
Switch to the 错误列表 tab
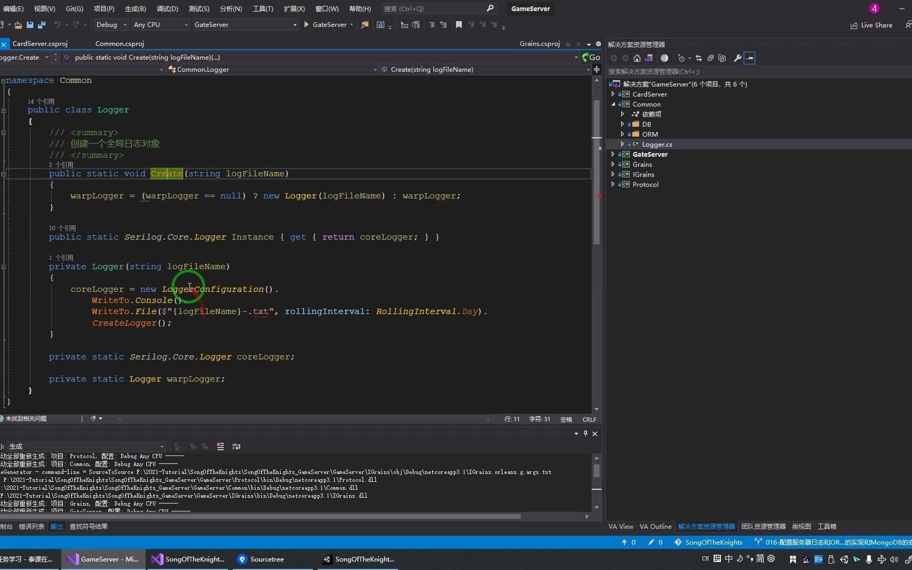(32, 526)
